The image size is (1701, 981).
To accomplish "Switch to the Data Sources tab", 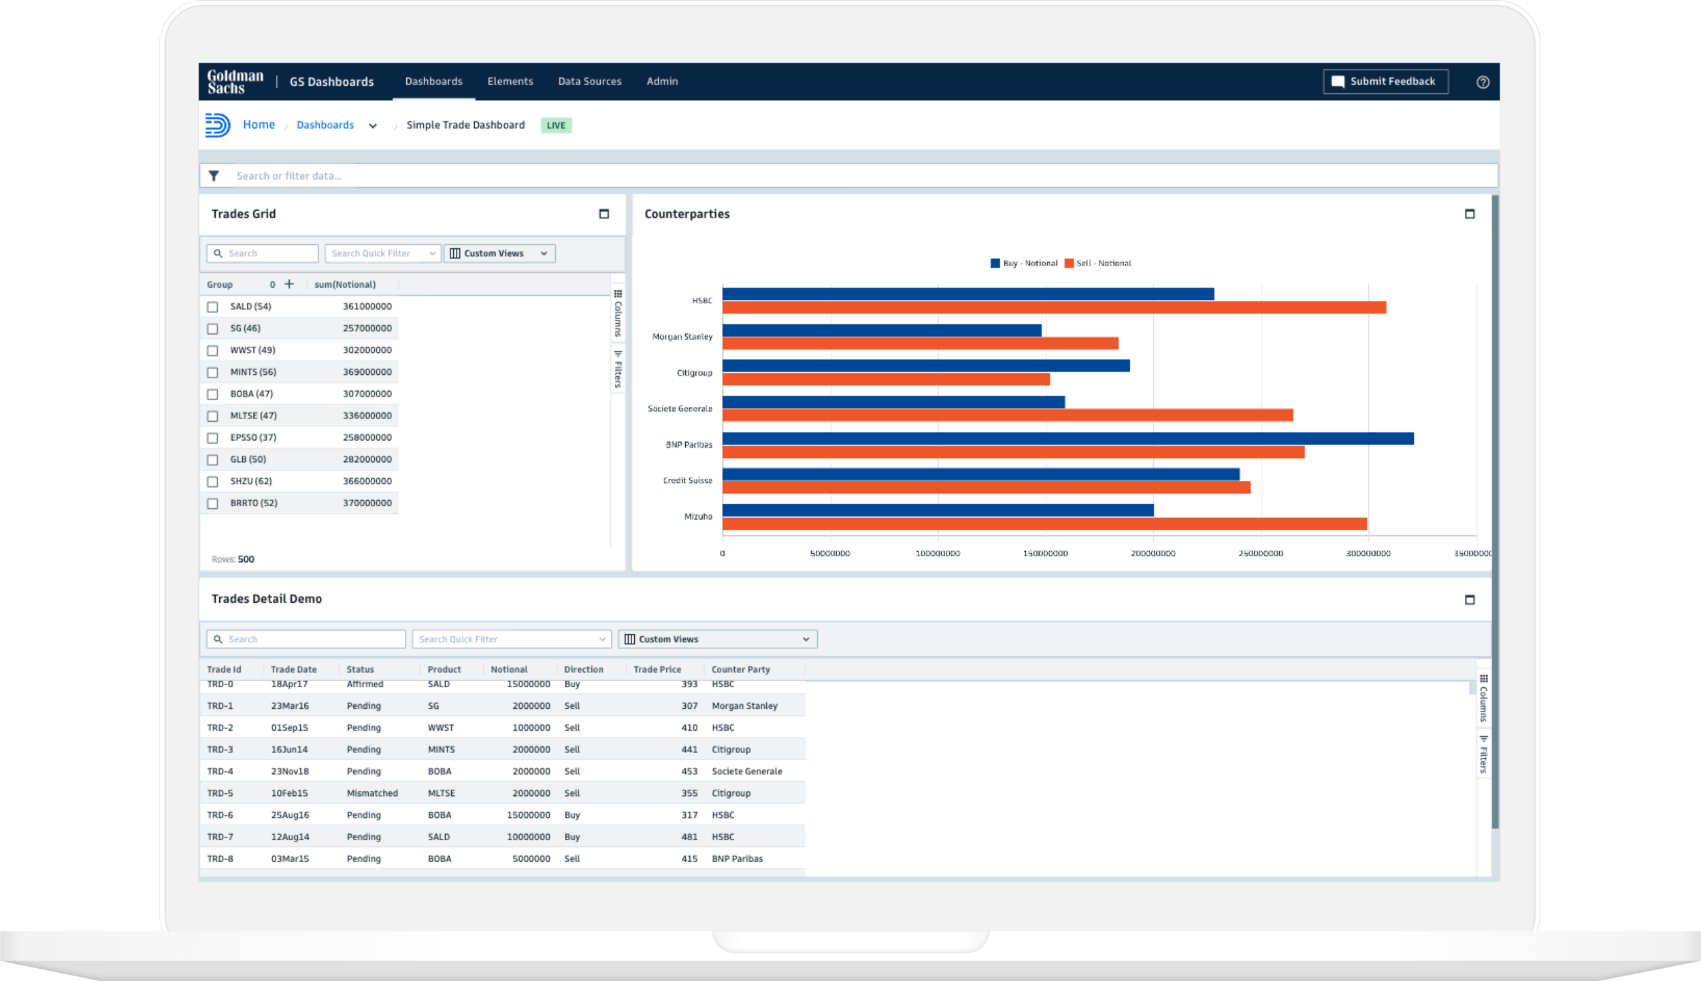I will tap(589, 81).
